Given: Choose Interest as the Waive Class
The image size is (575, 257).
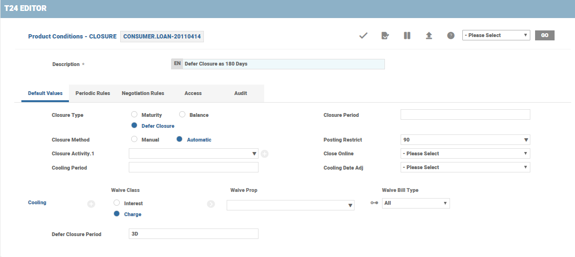Looking at the screenshot, I should tap(117, 203).
